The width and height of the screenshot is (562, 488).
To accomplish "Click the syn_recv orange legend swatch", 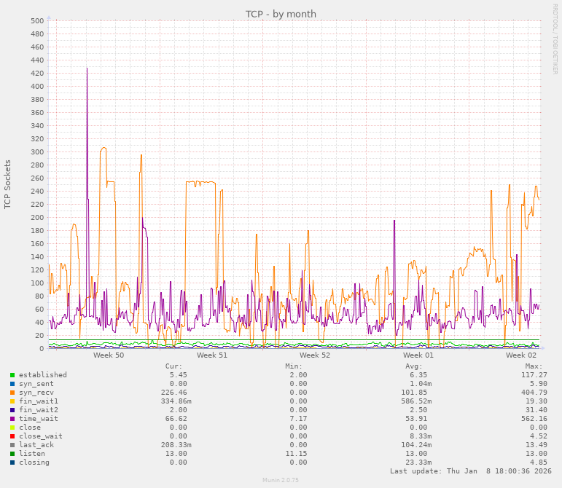I will (x=12, y=393).
